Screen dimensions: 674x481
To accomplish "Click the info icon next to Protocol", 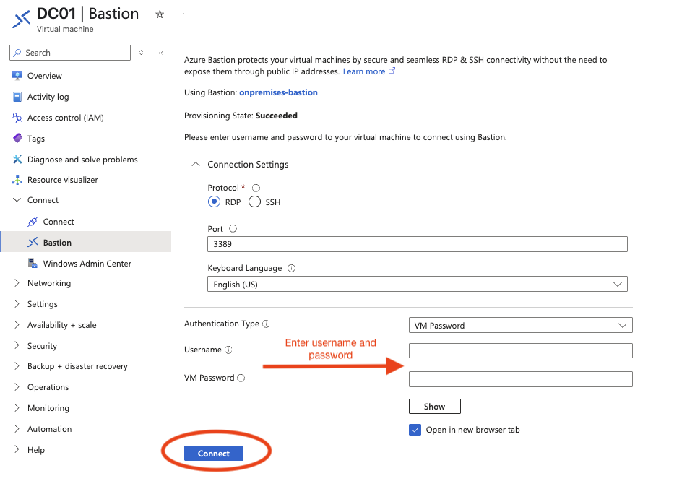I will click(x=256, y=188).
